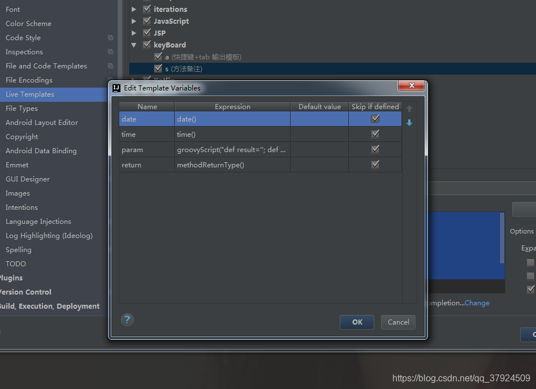The image size is (536, 389).
Task: Open GUI Designer settings
Action: [x=27, y=179]
